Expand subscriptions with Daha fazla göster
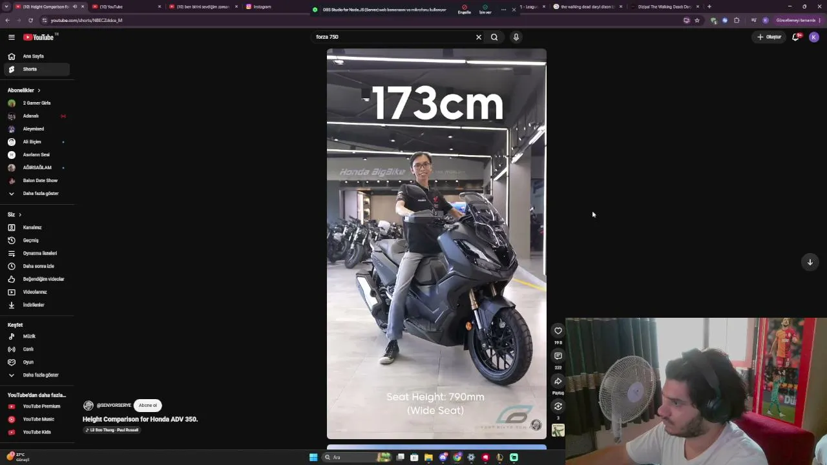Screen dimensions: 827x465 pyautogui.click(x=37, y=194)
